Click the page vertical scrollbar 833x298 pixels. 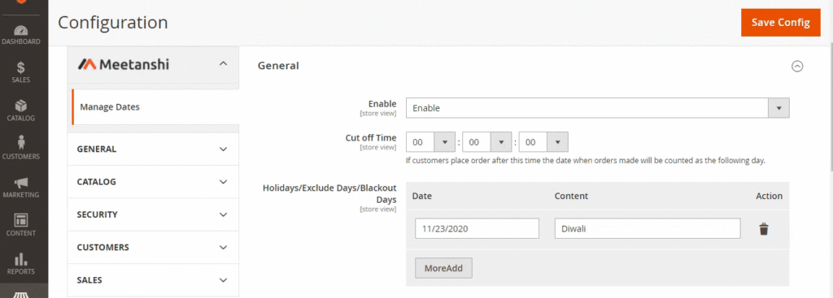831,106
